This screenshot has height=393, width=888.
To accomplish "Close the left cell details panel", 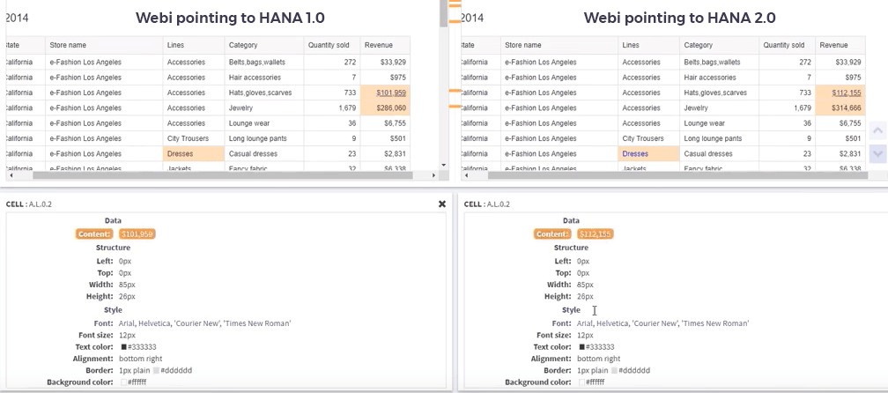I will click(x=442, y=204).
